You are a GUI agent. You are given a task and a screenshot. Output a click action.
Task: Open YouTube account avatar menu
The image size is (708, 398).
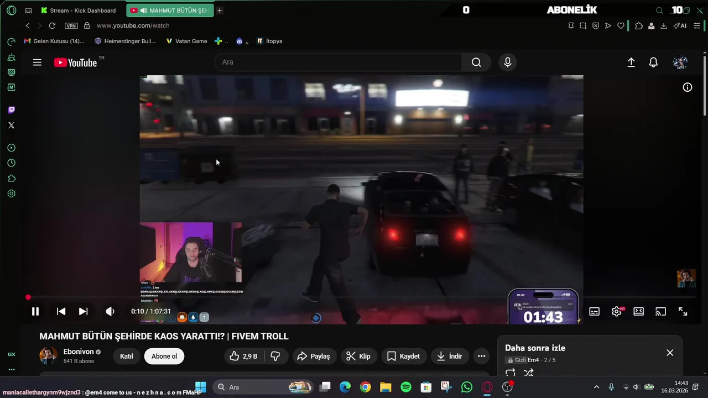(680, 62)
